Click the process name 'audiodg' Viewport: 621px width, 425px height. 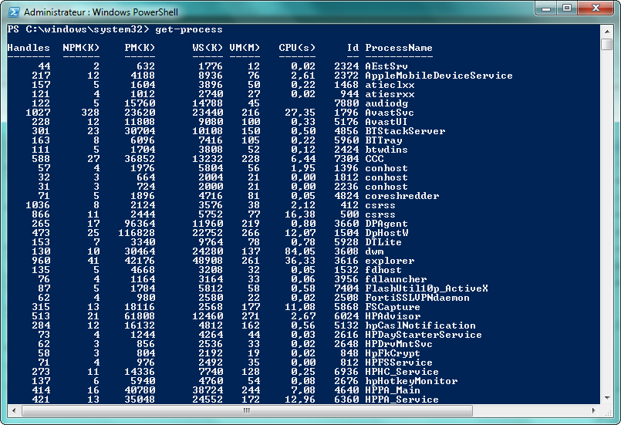(386, 103)
